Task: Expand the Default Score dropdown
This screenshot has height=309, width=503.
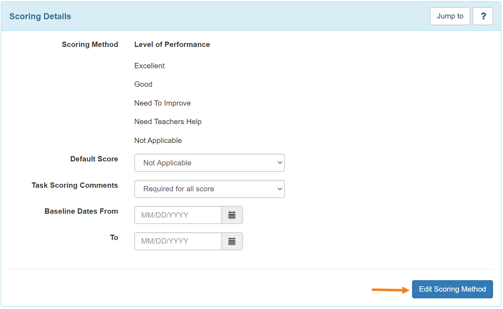Action: pyautogui.click(x=210, y=163)
